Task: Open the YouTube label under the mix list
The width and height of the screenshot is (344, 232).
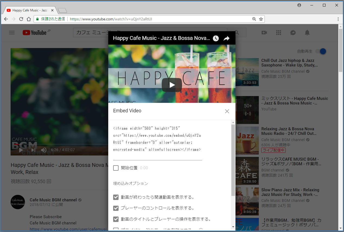Action: 269,109
